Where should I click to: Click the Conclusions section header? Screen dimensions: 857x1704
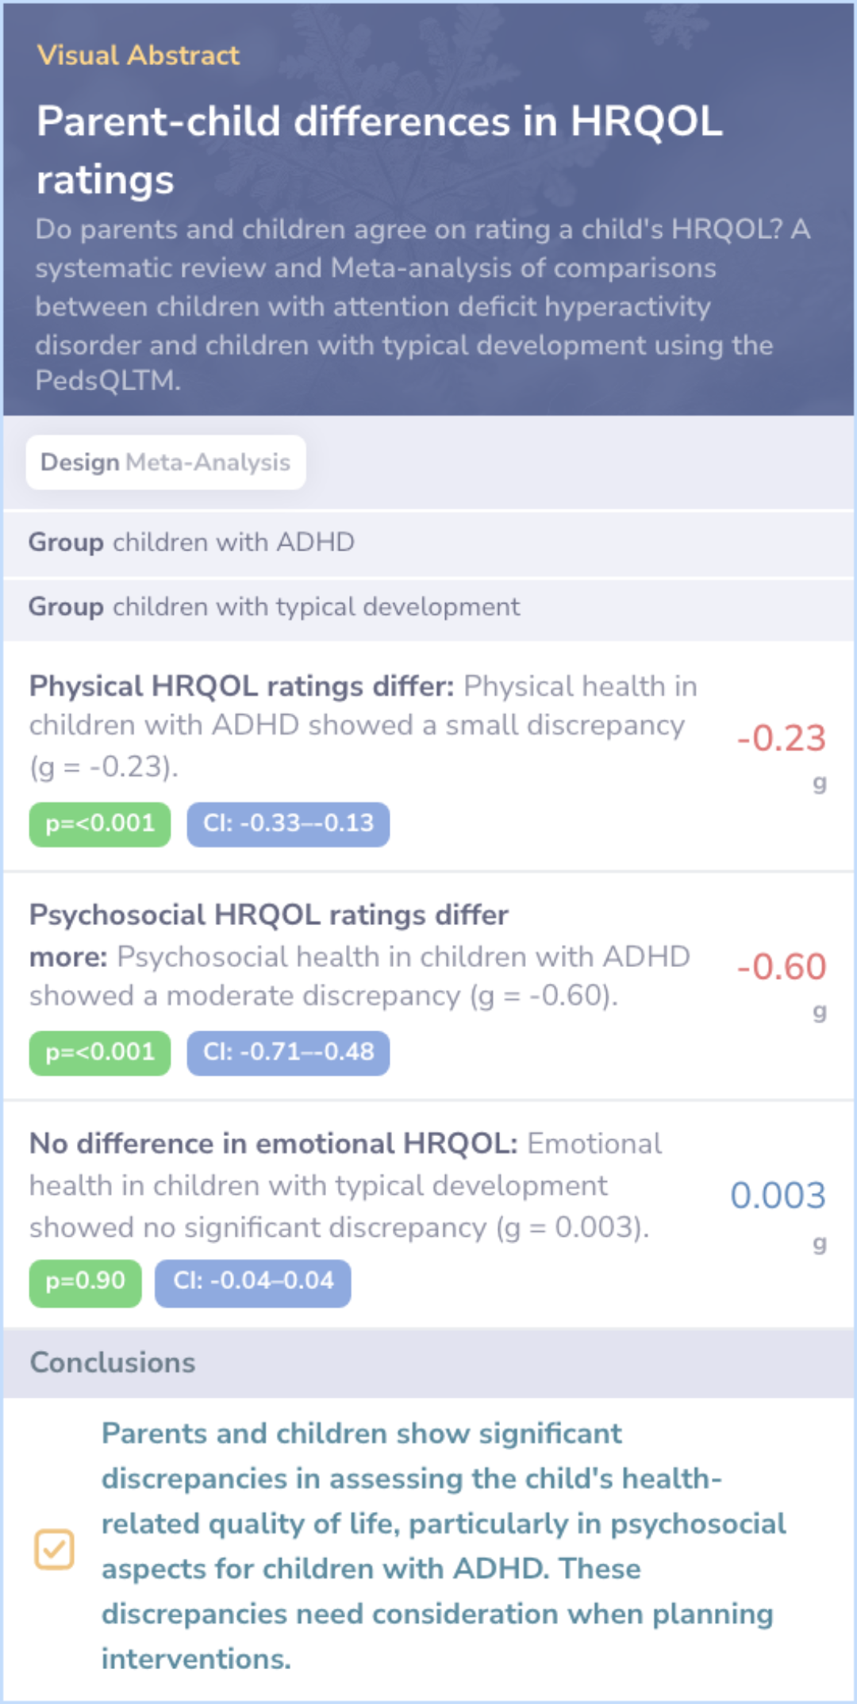point(113,1363)
